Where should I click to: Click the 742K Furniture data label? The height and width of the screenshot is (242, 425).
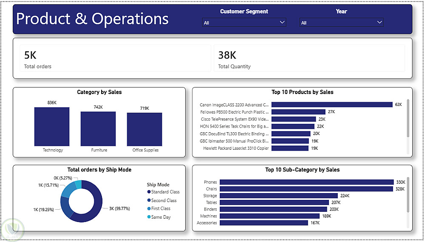(98, 107)
